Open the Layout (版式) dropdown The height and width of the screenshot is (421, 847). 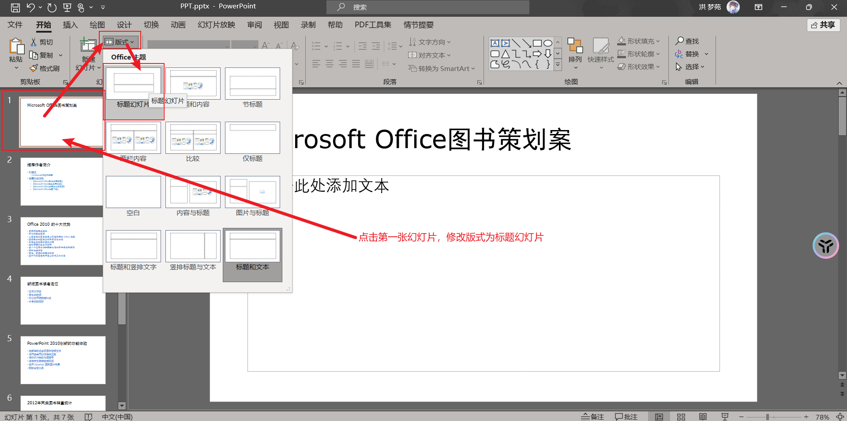pos(120,42)
